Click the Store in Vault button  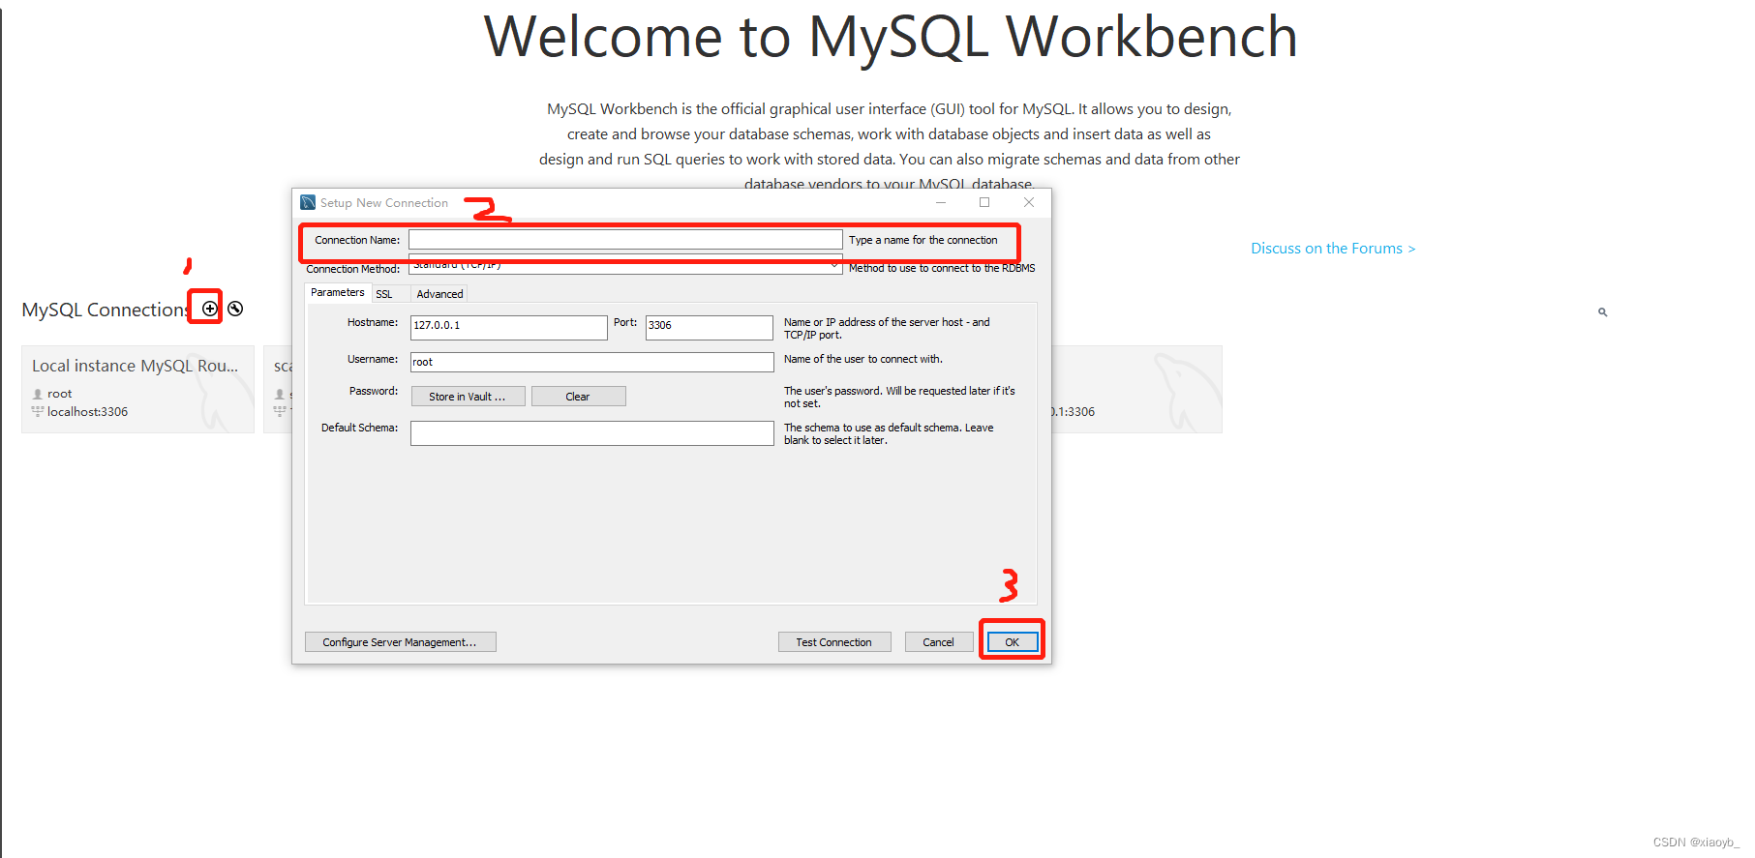point(468,397)
